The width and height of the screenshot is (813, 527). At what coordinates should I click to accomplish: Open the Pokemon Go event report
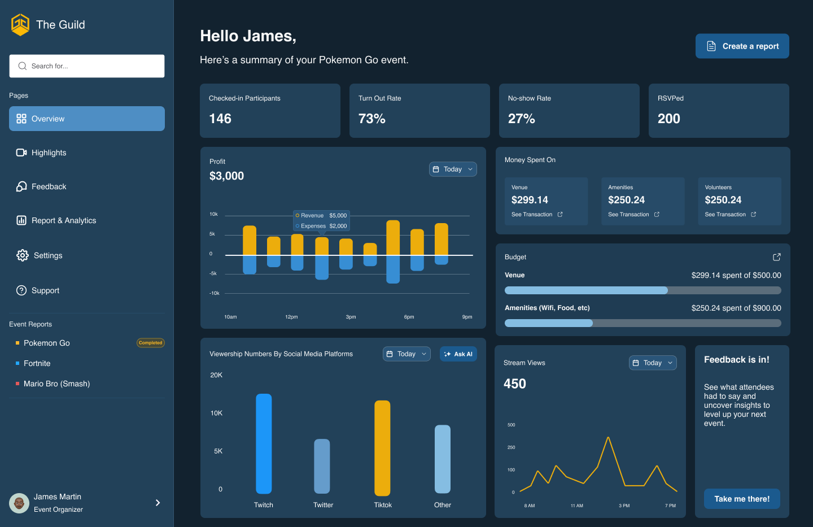pyautogui.click(x=47, y=343)
